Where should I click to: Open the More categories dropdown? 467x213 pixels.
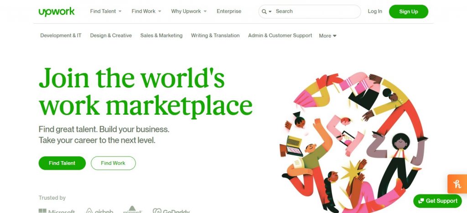tap(327, 35)
